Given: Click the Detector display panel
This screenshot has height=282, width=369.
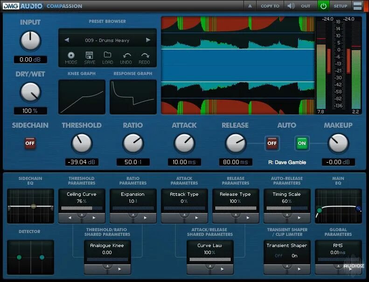Looking at the screenshot, I should (x=30, y=257).
